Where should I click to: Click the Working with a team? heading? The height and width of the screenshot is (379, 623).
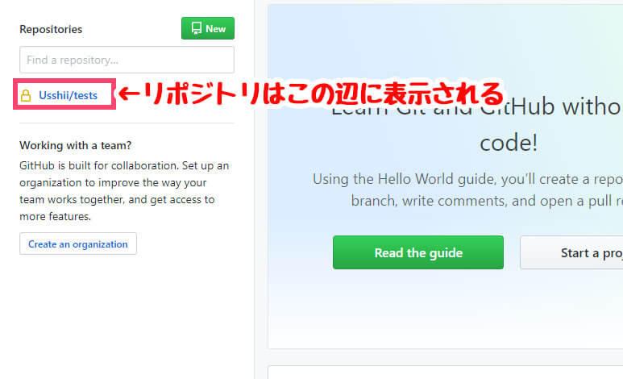[76, 145]
